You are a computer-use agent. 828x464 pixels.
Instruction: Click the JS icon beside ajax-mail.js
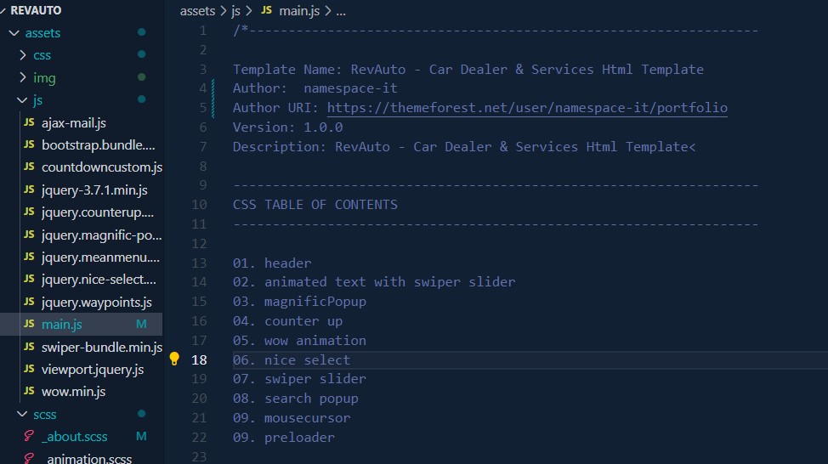click(x=28, y=122)
